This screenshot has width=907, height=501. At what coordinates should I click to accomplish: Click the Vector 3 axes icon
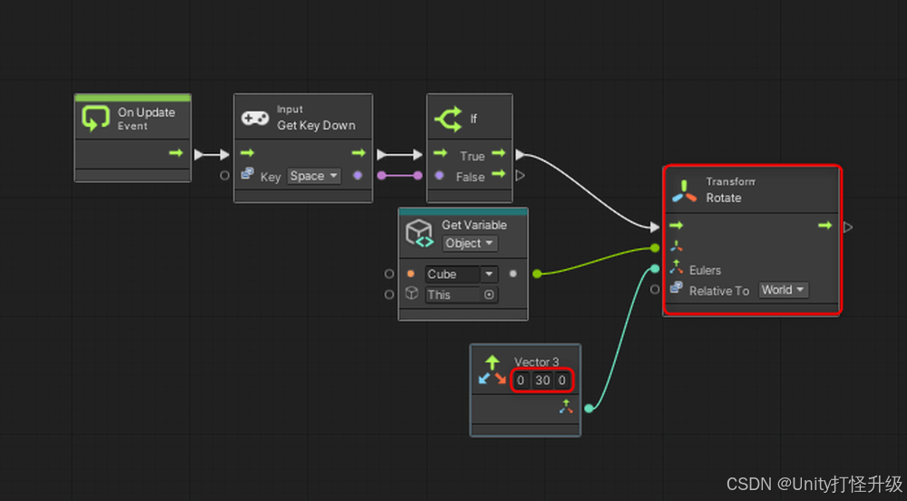tap(492, 371)
